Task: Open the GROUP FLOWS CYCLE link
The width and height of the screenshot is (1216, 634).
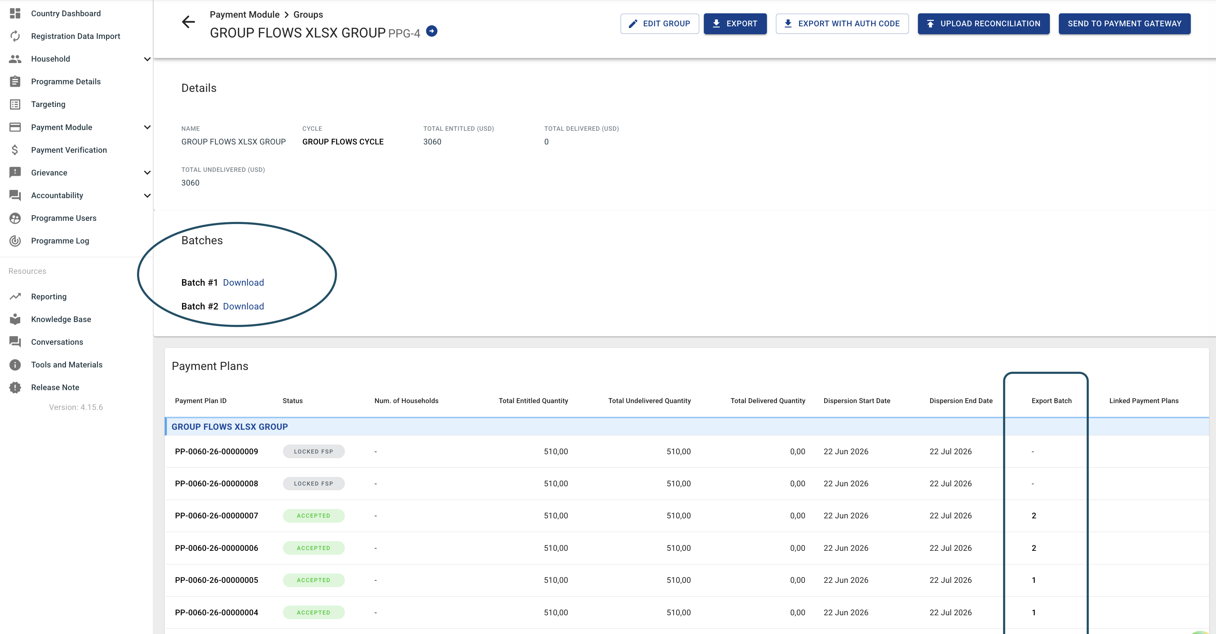Action: [x=343, y=142]
